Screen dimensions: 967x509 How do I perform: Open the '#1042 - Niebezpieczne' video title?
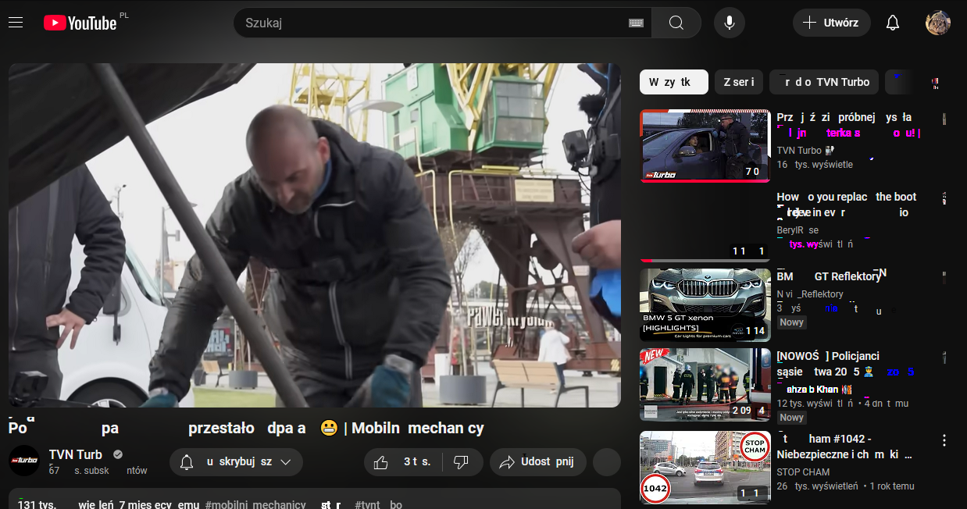click(844, 446)
